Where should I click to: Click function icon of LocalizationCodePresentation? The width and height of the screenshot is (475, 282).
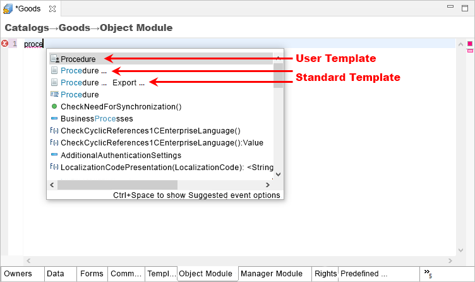[54, 168]
